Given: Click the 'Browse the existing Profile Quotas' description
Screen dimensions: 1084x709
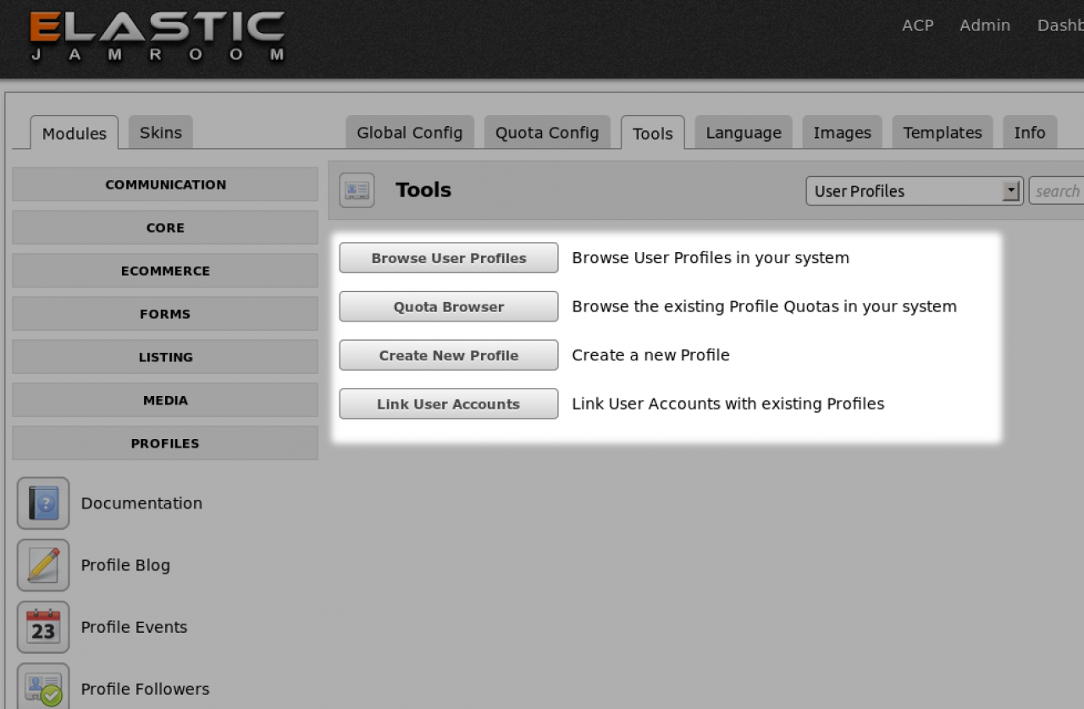Looking at the screenshot, I should [x=764, y=306].
